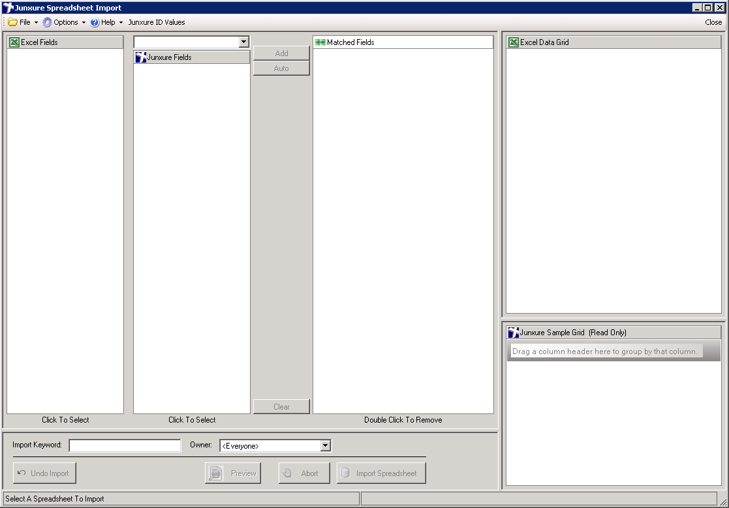Click the Auto match button
This screenshot has width=729, height=508.
(281, 68)
